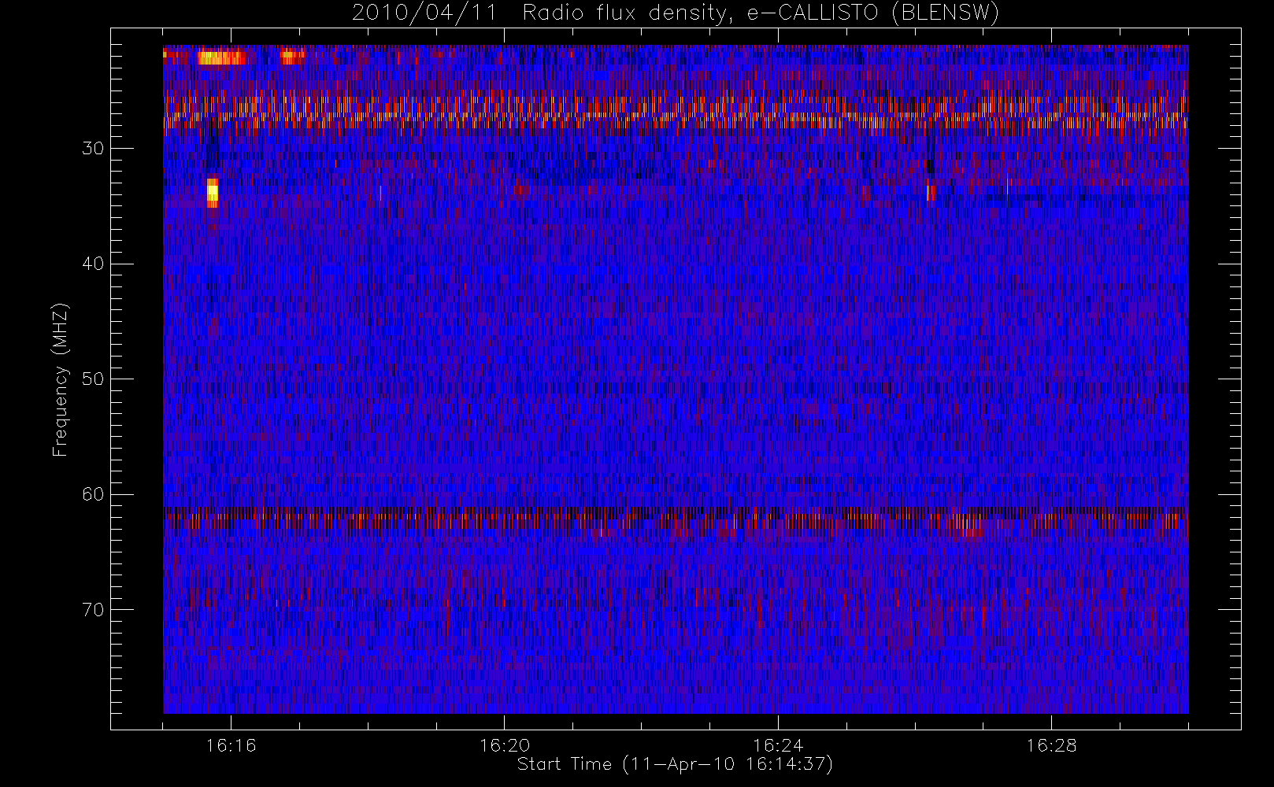Click the 'Frequency (MHZ)' axis label

click(x=61, y=379)
